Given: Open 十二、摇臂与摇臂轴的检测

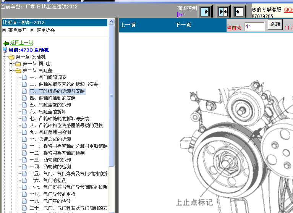Looking at the screenshot, I should pos(57,153).
